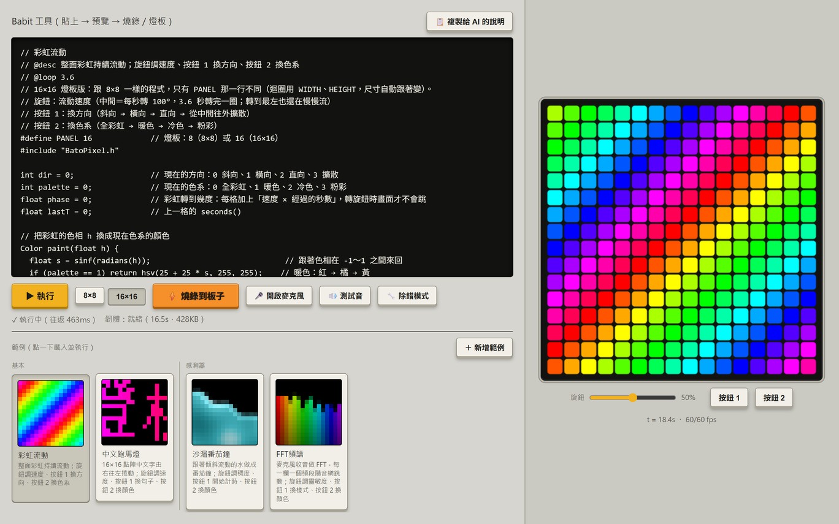
Task: Click the 沙漏番茄鐘 card title text
Action: (x=211, y=454)
